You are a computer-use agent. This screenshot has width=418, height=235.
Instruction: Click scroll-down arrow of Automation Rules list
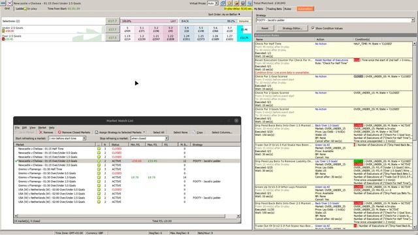(415, 227)
